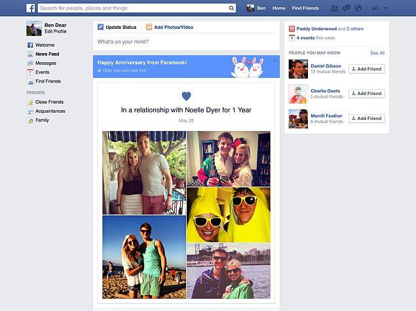Viewport: 416px width, 311px height.
Task: Open the notifications globe icon
Action: tap(357, 8)
